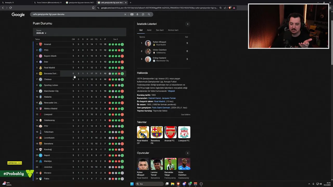Click the Arsenal team crest in standings
This screenshot has width=333, height=187.
click(x=40, y=44)
